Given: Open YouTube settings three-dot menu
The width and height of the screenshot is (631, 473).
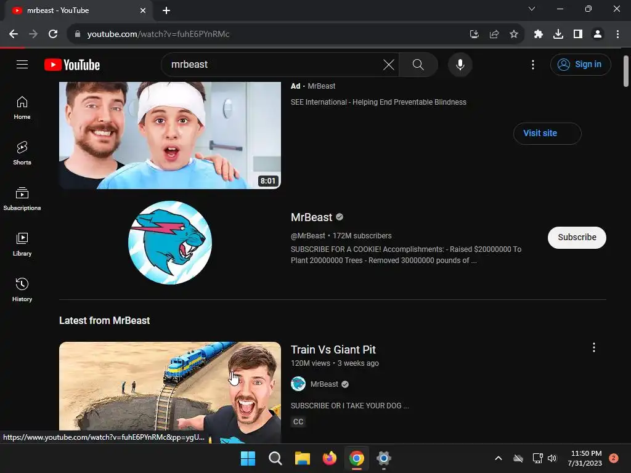Looking at the screenshot, I should 533,64.
